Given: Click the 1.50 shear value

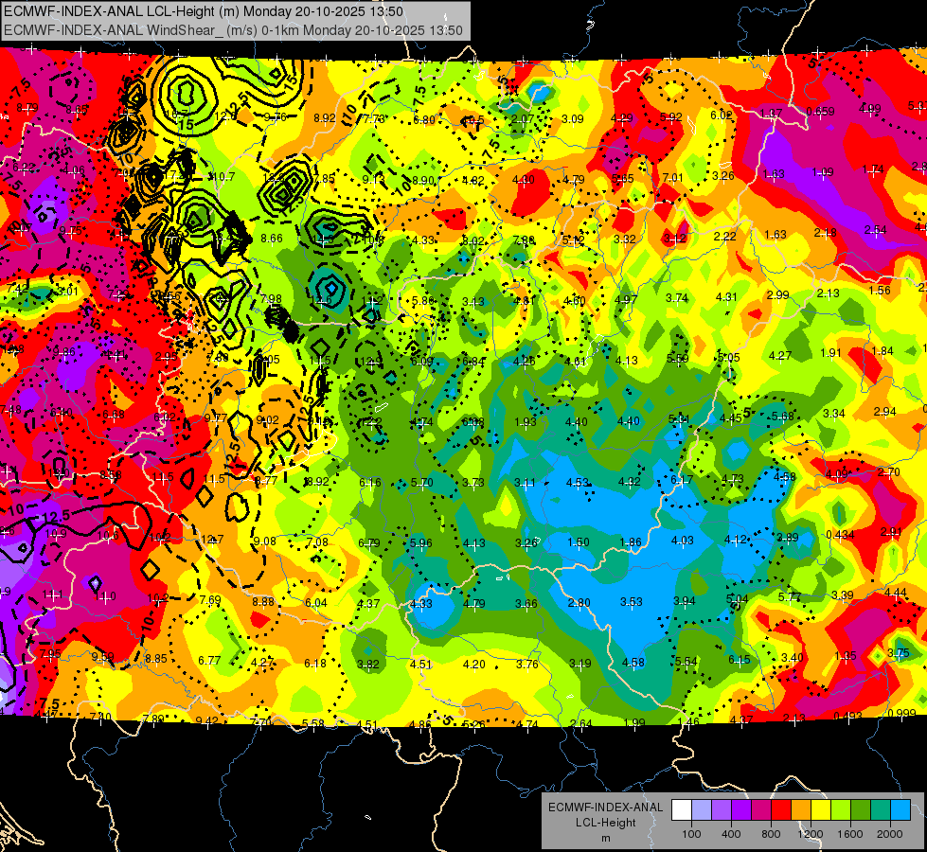Looking at the screenshot, I should click(579, 542).
